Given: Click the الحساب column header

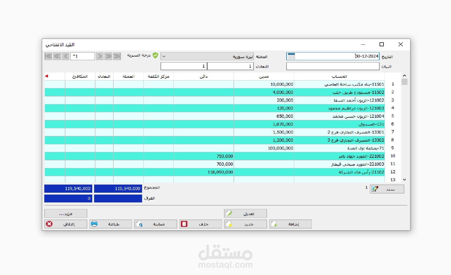Looking at the screenshot, I should tap(339, 77).
